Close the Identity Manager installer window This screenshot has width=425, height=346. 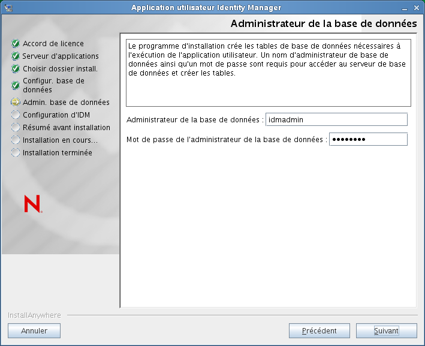417,8
